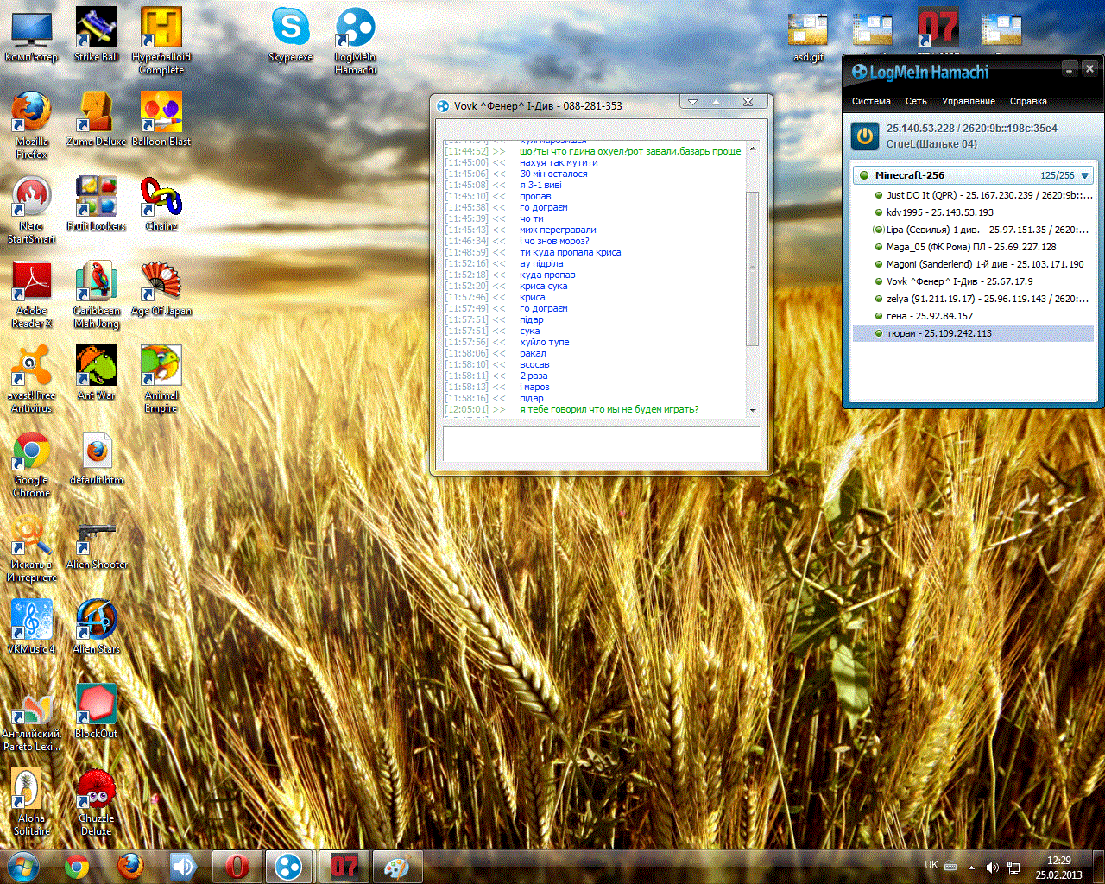Open the Adobe Reader X shortcut
Viewport: 1105px width, 884px height.
[32, 295]
